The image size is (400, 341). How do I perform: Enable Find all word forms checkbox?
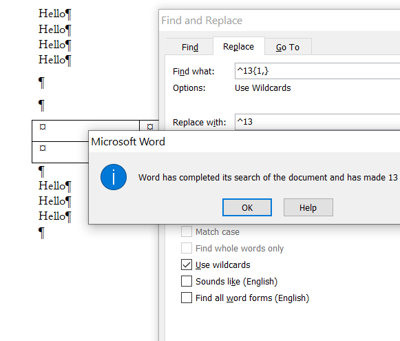[x=187, y=298]
